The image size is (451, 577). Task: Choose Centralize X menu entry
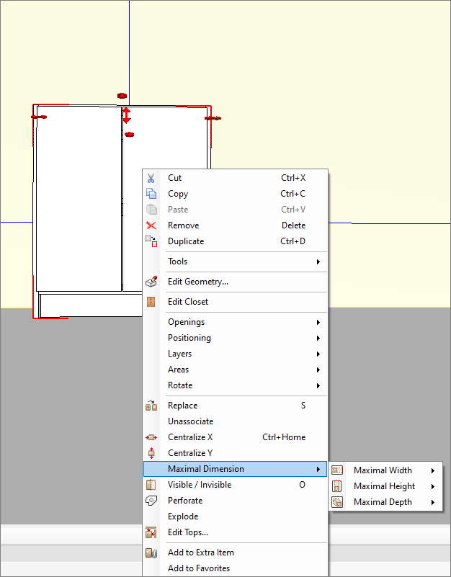235,437
